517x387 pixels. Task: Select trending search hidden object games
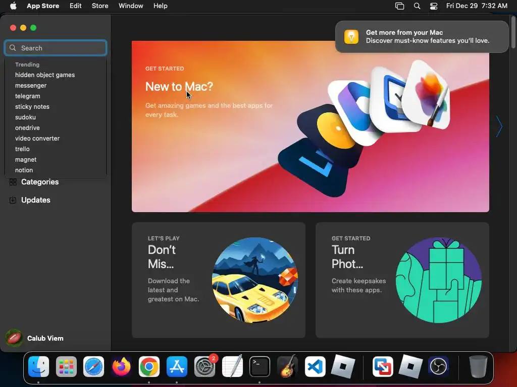[45, 75]
